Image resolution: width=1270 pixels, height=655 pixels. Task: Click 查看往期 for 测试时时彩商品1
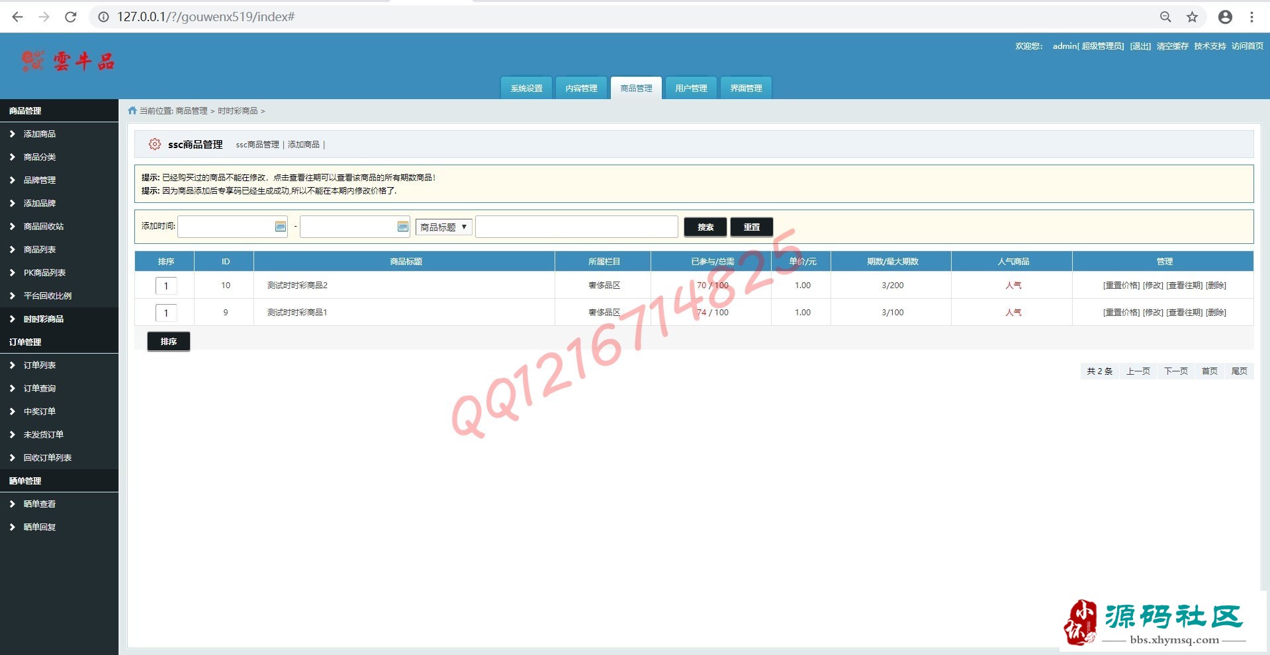(x=1185, y=312)
